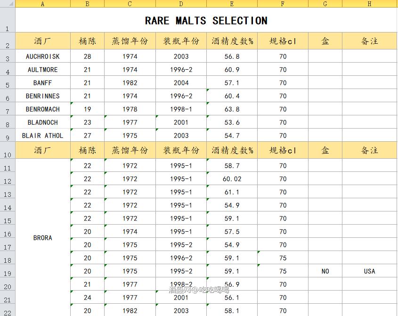The width and height of the screenshot is (398, 316).
Task: Click the BLADNOCH cell
Action: click(x=42, y=122)
